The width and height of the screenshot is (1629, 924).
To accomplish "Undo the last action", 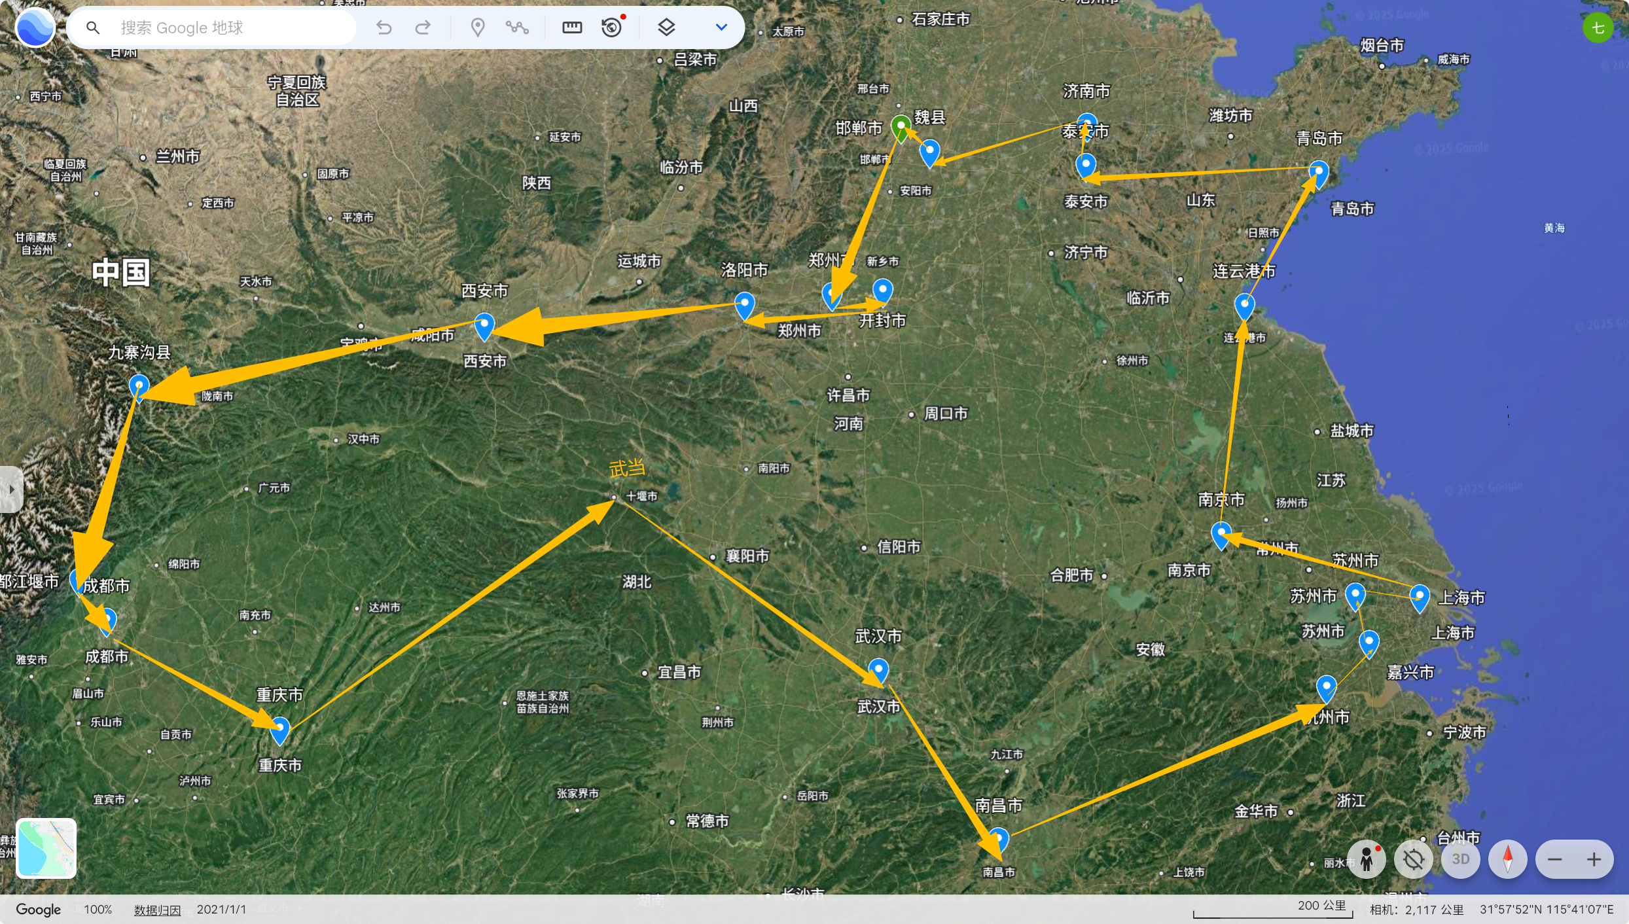I will (x=384, y=27).
